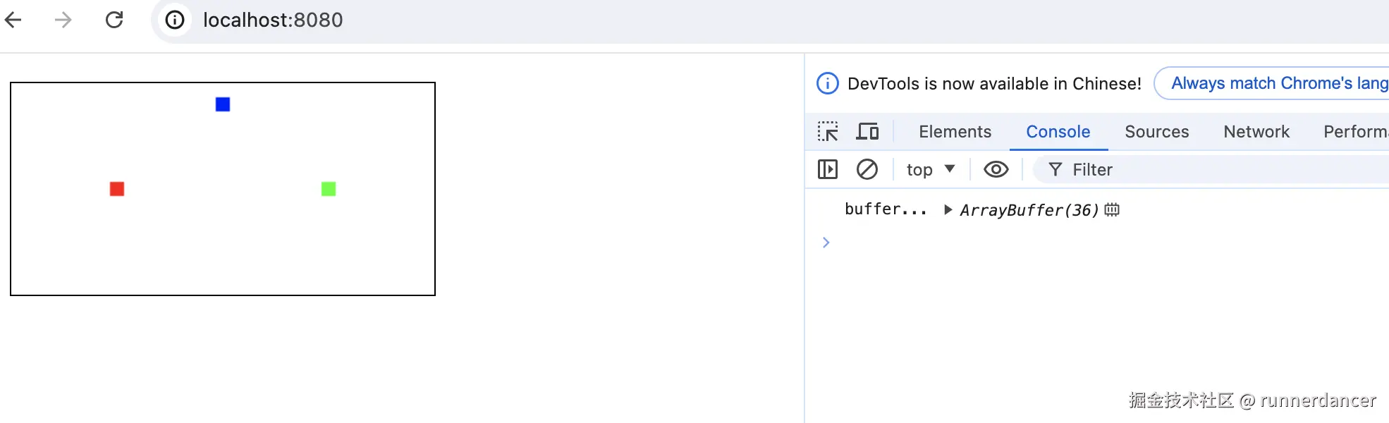Click the blue square on canvas
This screenshot has width=1389, height=423.
tap(223, 104)
